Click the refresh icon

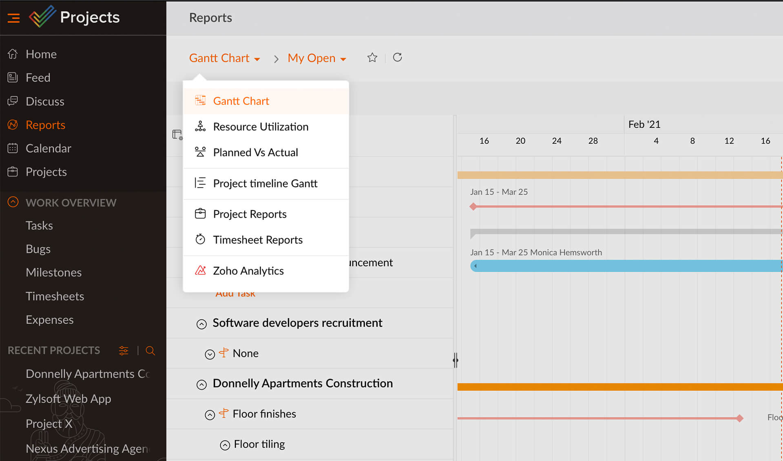[397, 58]
